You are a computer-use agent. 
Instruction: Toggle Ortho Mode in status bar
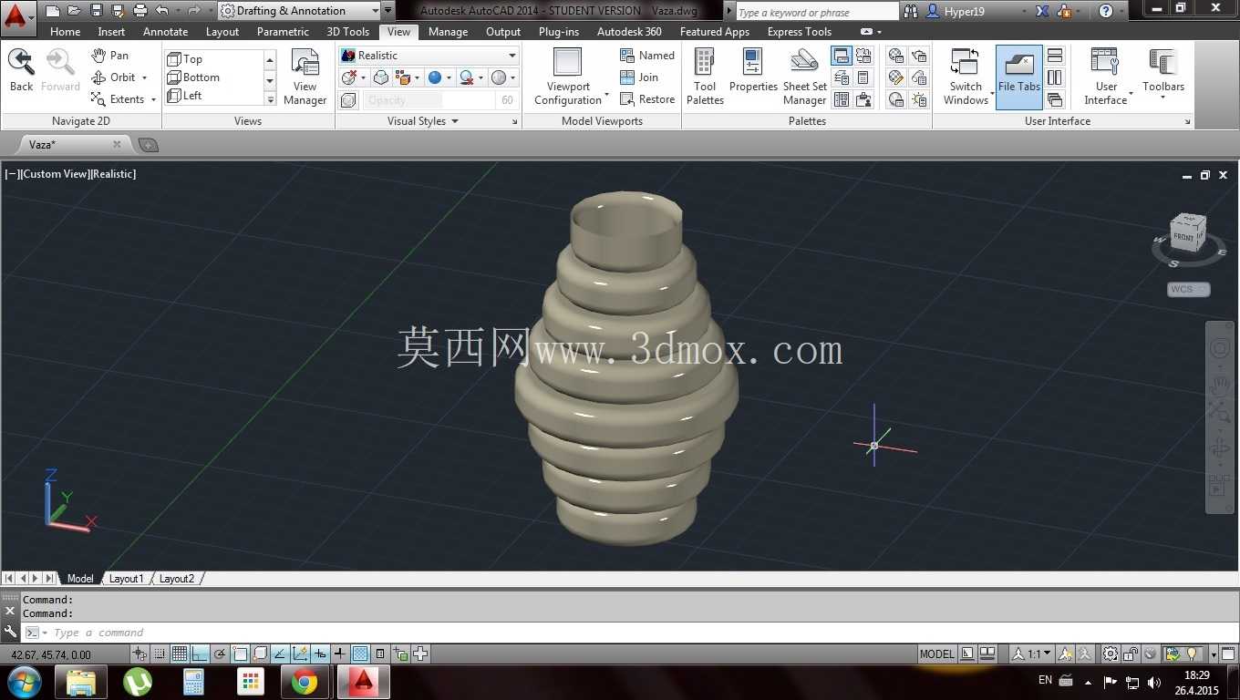[200, 654]
